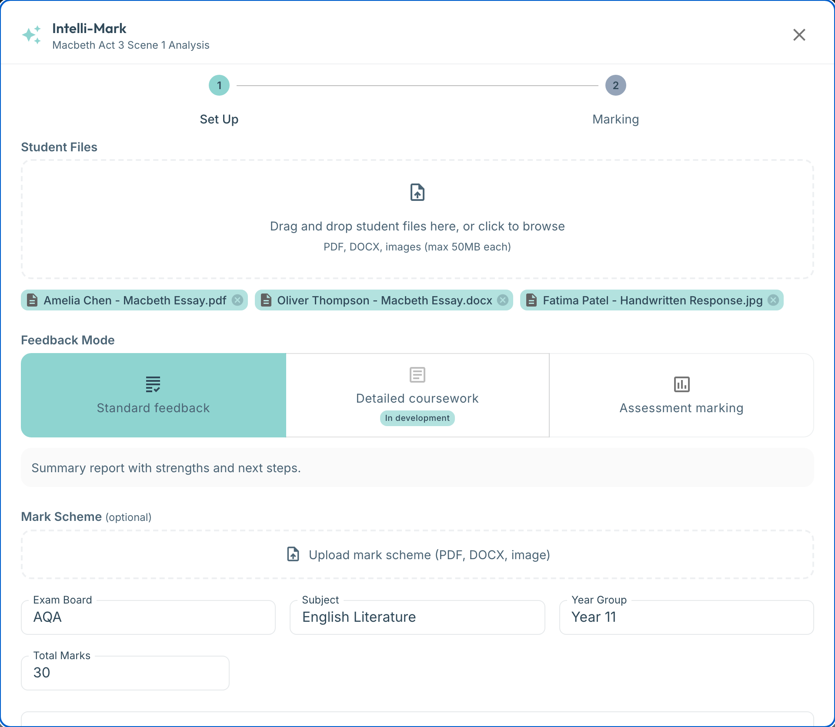Viewport: 835px width, 727px height.
Task: Edit the Exam Board field showing AQA
Action: point(148,617)
